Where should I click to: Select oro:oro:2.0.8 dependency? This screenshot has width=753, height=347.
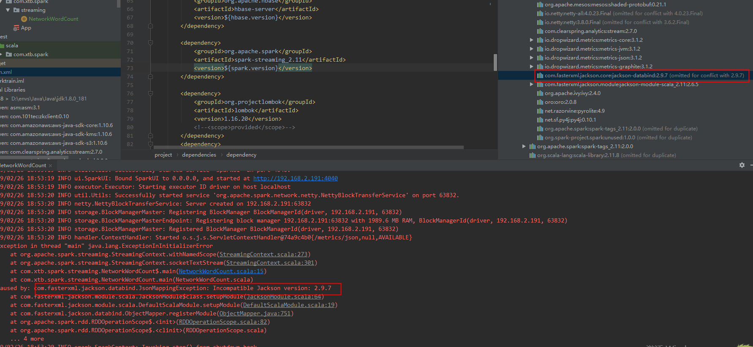pos(560,102)
